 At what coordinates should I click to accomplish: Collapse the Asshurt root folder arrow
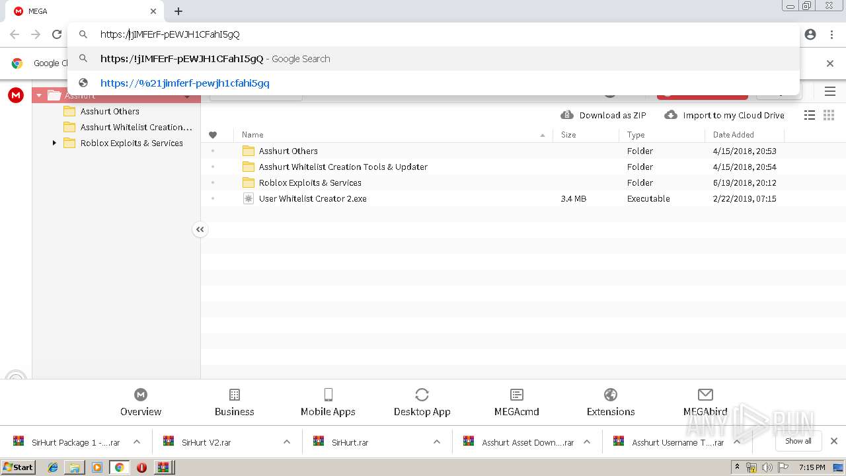39,95
